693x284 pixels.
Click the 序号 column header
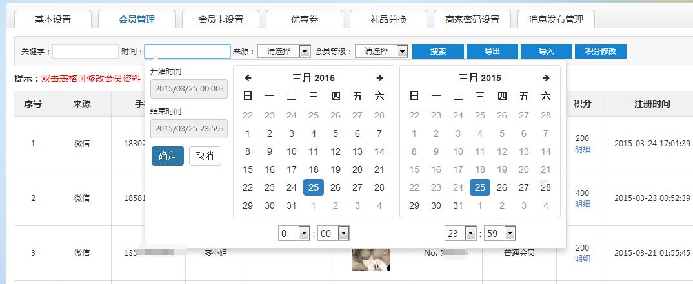(33, 104)
